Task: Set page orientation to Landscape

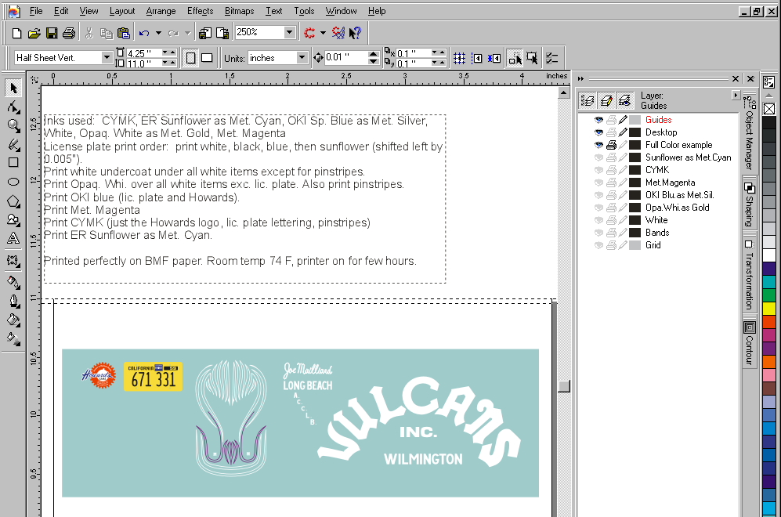Action: point(207,58)
